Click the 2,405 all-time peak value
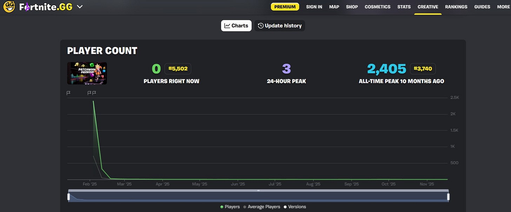Viewport: 511px width, 212px height. coord(386,69)
